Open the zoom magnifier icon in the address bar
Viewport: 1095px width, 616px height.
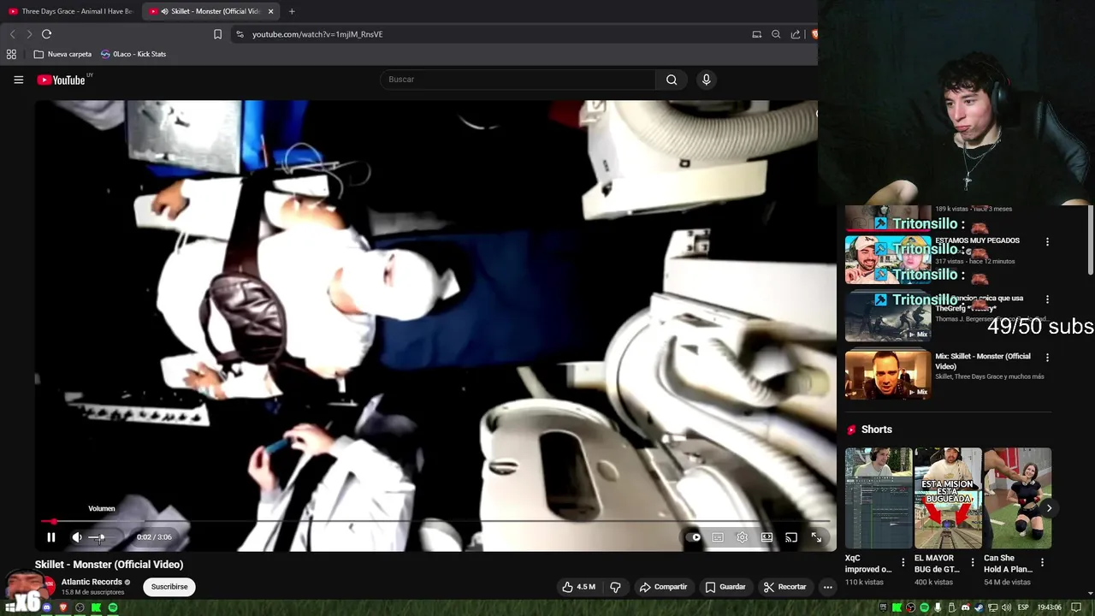coord(776,34)
